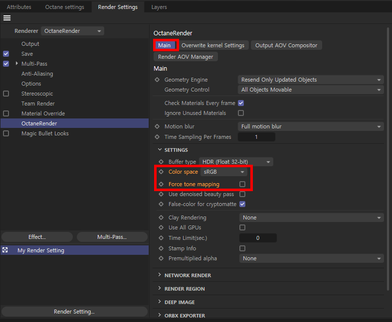
Task: Expand the ORBX EXPORTER section
Action: point(160,315)
